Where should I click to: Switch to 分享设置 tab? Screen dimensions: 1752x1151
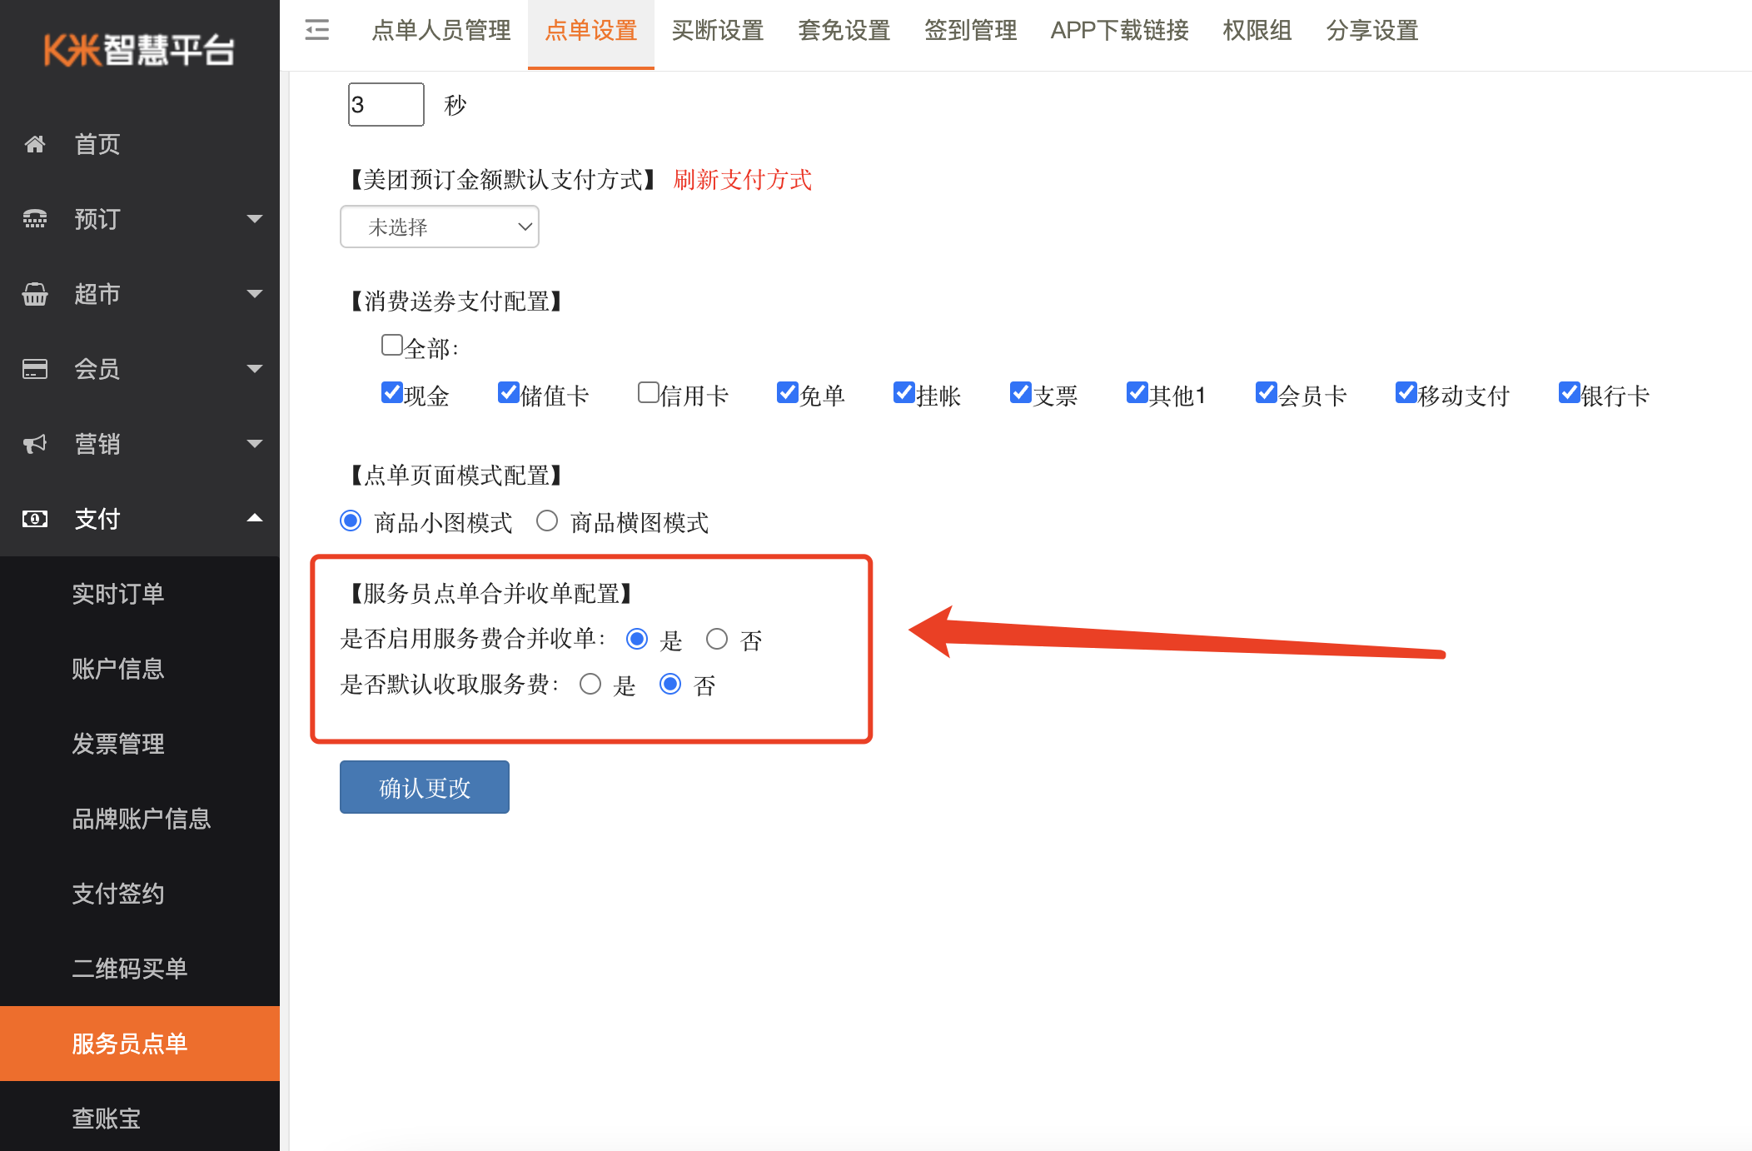click(x=1372, y=31)
